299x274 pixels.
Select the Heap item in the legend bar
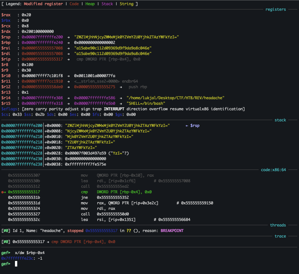pyautogui.click(x=90, y=4)
